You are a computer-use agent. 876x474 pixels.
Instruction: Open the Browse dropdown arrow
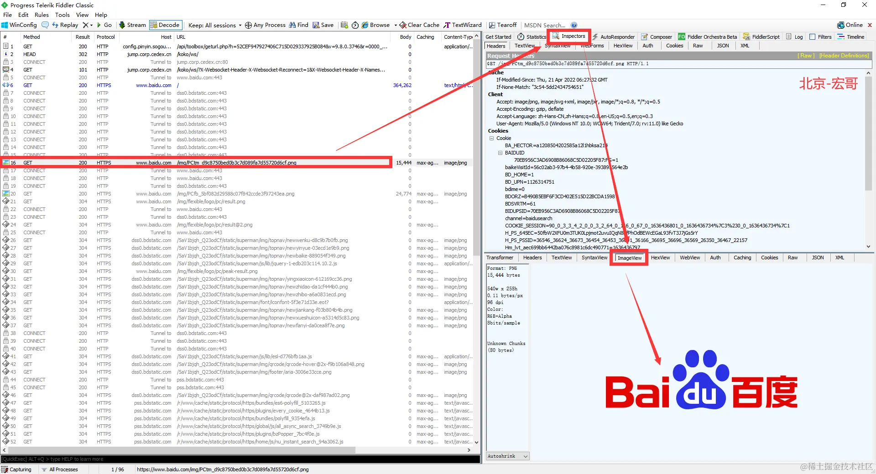coord(396,25)
